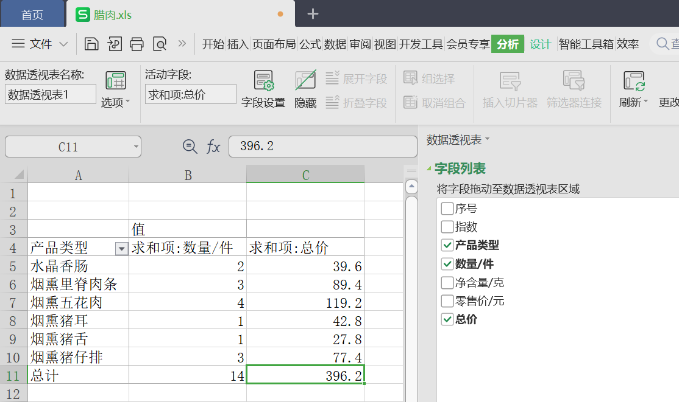Click the zoom magnifier beside fx
This screenshot has height=402, width=679.
click(x=190, y=147)
